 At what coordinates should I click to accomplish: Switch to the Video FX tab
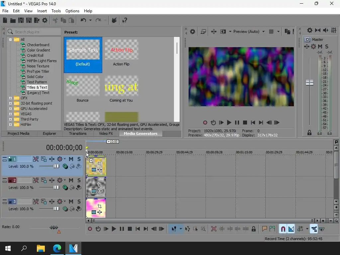coord(106,133)
